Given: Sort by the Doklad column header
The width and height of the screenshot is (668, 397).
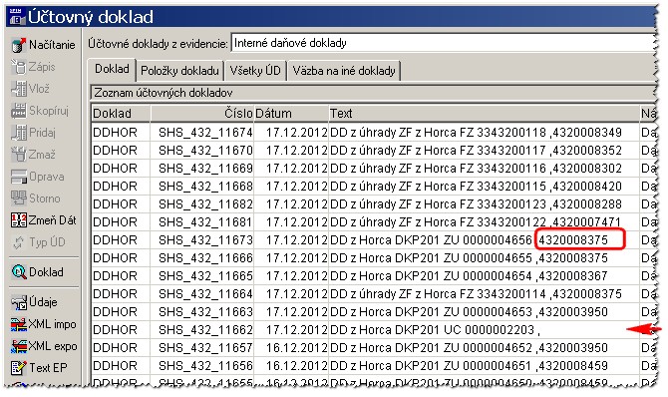Looking at the screenshot, I should (x=121, y=114).
